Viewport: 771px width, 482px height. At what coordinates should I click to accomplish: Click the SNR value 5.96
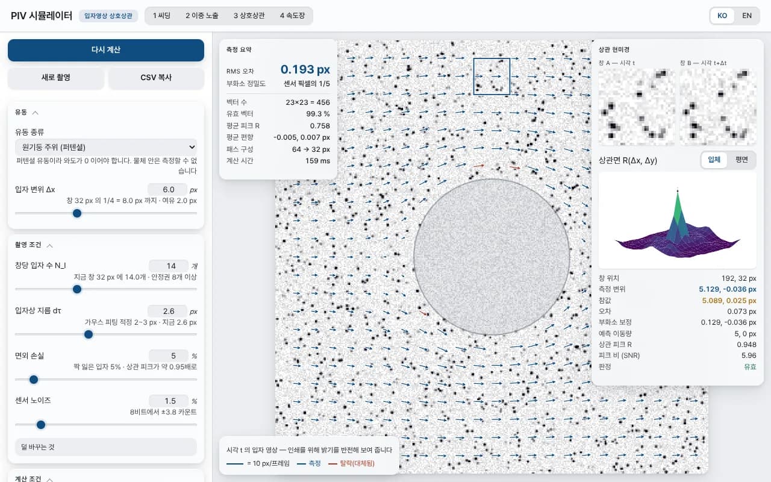748,355
